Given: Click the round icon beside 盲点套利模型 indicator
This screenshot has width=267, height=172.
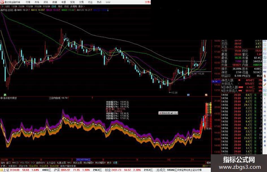Looking at the screenshot, I should click(x=1, y=98).
